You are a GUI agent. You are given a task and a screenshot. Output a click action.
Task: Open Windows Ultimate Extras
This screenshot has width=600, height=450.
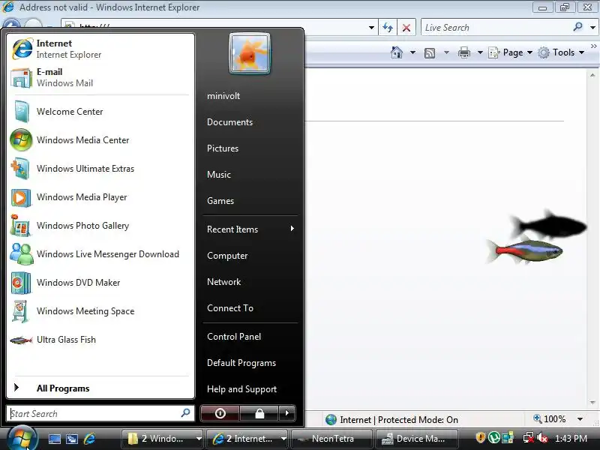(100, 168)
